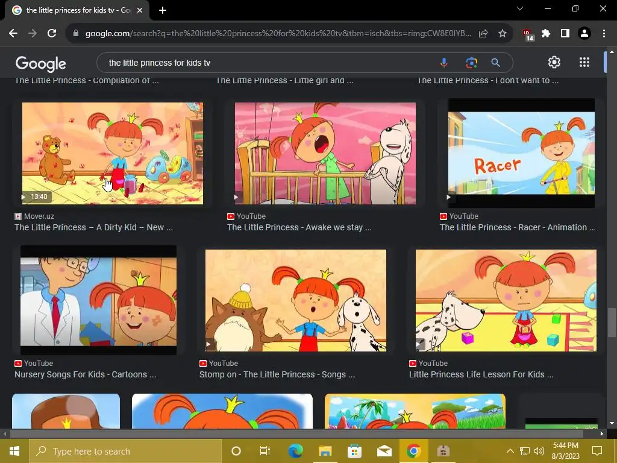Viewport: 617px width, 463px height.
Task: Open the Racer animation thumbnail
Action: [521, 153]
